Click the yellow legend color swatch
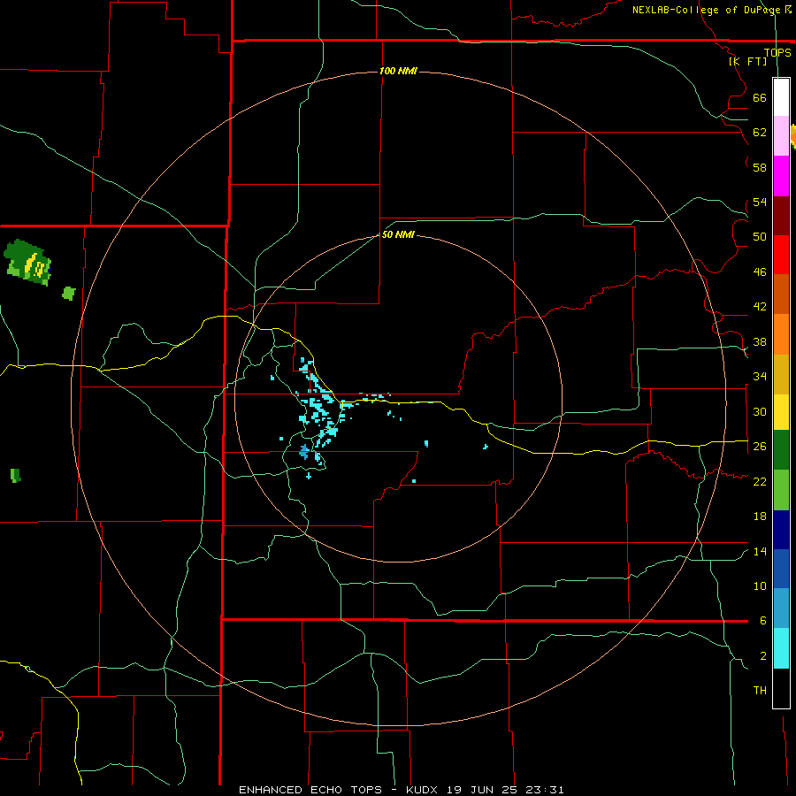The height and width of the screenshot is (796, 796). click(x=781, y=412)
